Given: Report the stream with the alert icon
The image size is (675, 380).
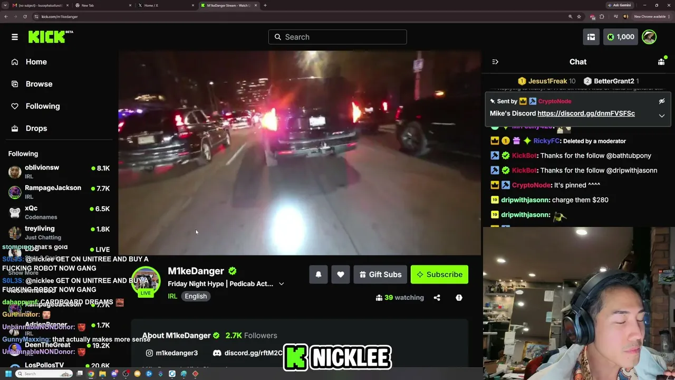Looking at the screenshot, I should (459, 298).
